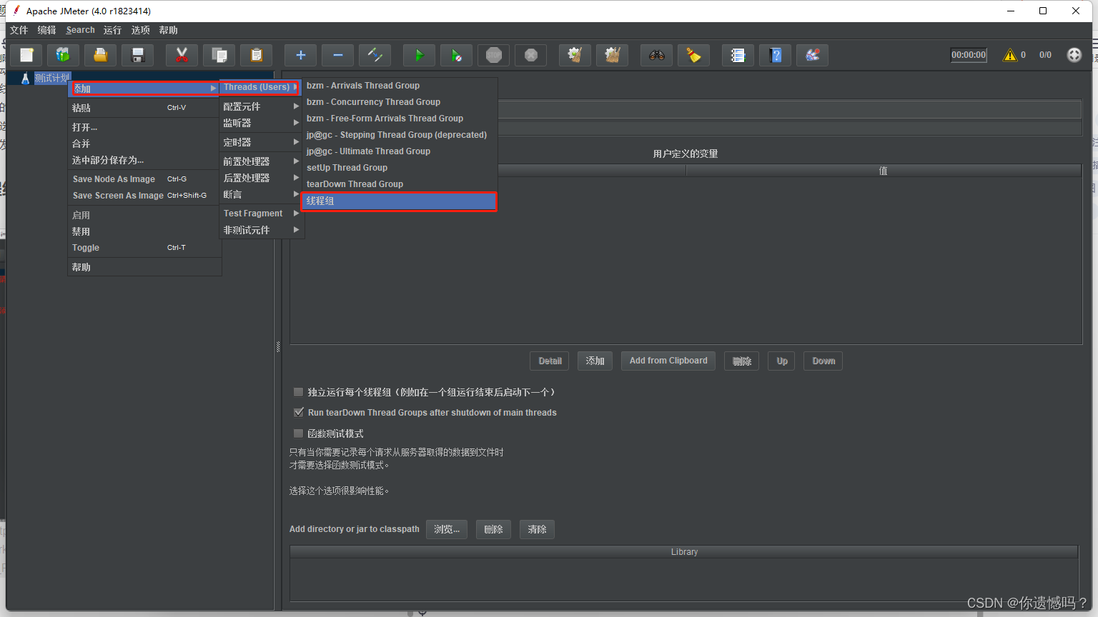
Task: Click the Cut scissors icon
Action: pyautogui.click(x=182, y=55)
